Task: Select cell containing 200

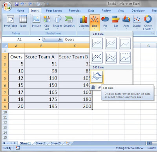Action: (75, 106)
